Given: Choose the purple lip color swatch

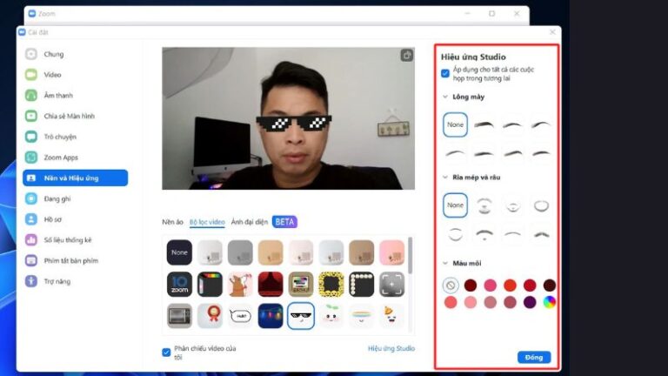Looking at the screenshot, I should pyautogui.click(x=530, y=302).
